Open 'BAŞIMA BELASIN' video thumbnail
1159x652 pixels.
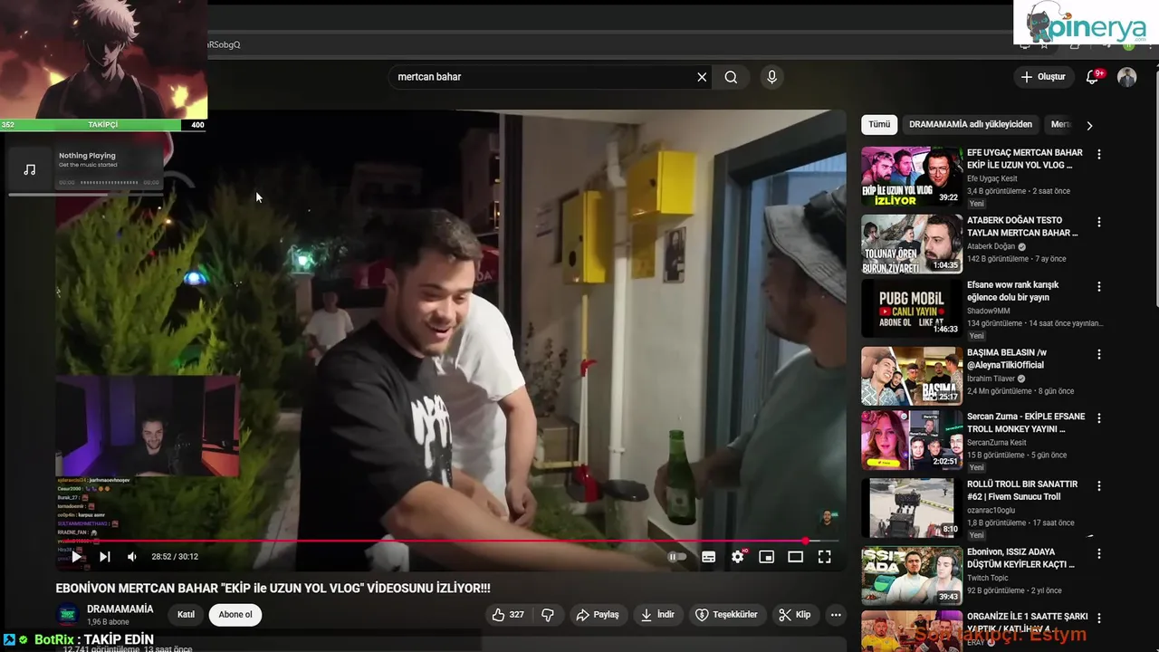(912, 376)
